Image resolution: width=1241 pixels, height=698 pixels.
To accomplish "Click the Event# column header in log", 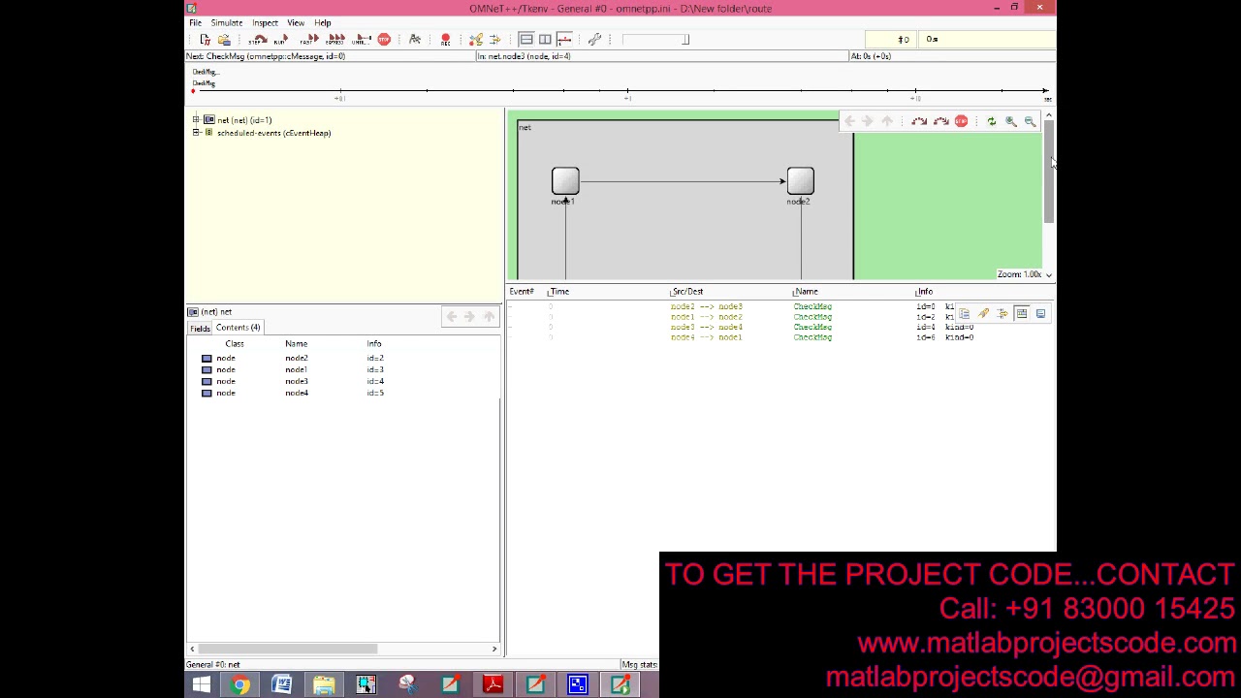I will click(522, 292).
